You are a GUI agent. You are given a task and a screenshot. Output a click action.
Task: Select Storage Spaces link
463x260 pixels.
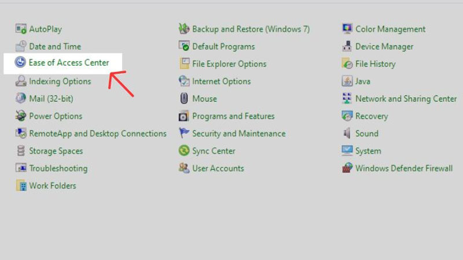click(56, 151)
